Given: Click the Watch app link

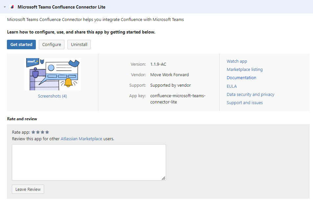Looking at the screenshot, I should coord(237,61).
